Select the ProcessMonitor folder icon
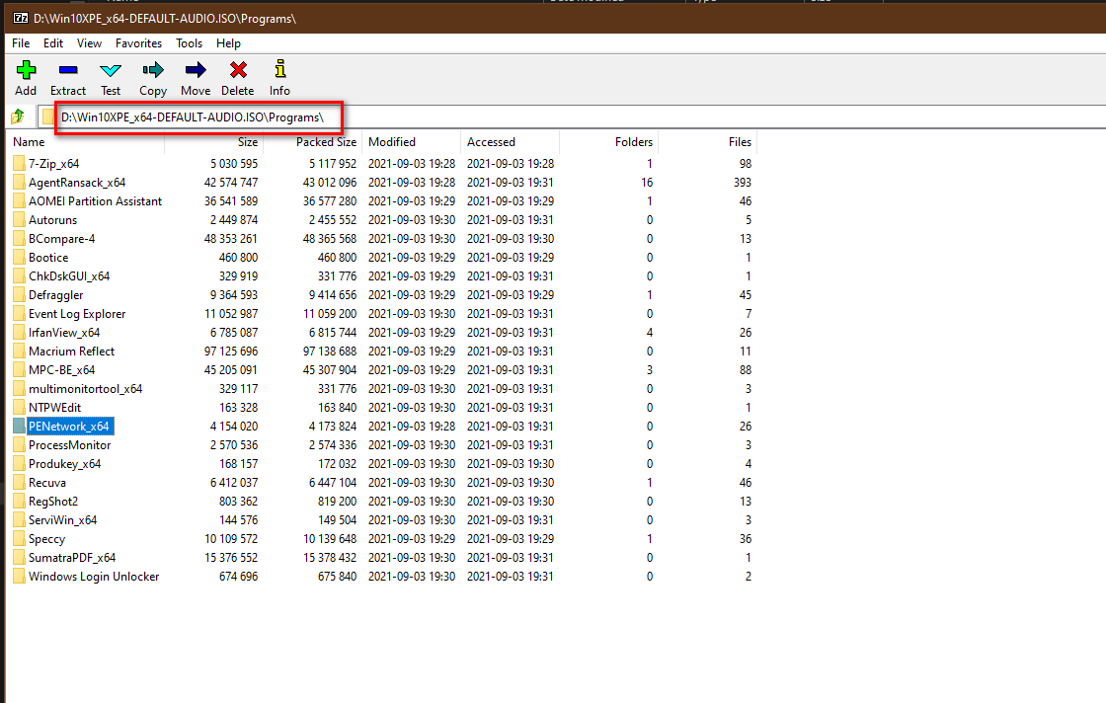 (19, 445)
